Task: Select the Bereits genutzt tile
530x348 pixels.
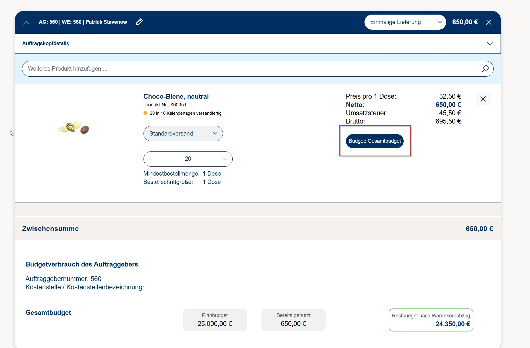Action: 293,320
